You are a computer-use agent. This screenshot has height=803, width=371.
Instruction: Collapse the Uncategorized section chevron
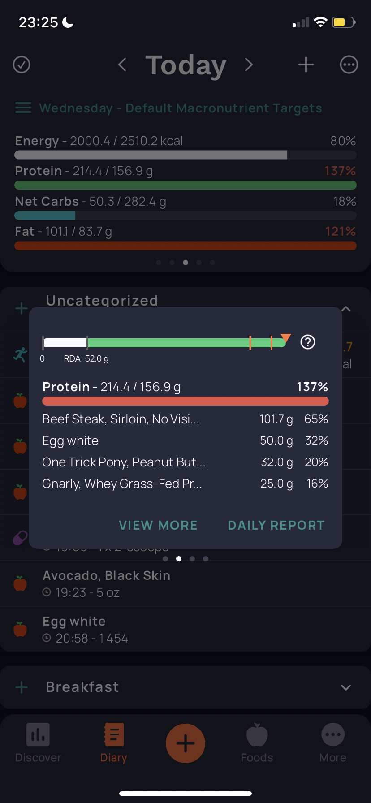(345, 309)
